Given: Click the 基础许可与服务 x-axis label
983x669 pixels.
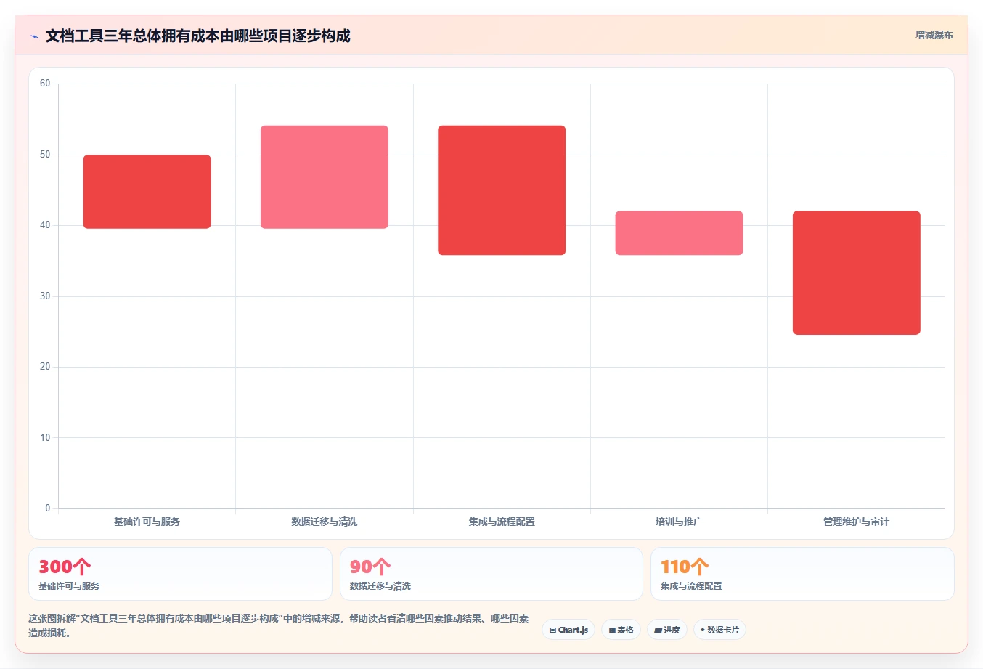Looking at the screenshot, I should click(147, 522).
